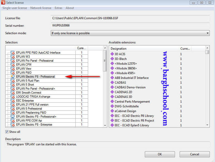The width and height of the screenshot is (215, 162).
Task: Open the Network license menu
Action: click(x=41, y=8)
